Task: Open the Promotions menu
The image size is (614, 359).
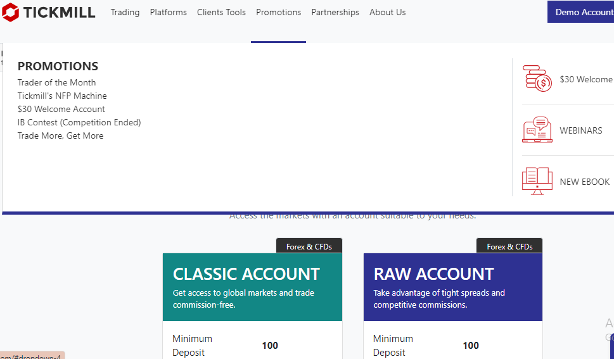Action: (278, 13)
